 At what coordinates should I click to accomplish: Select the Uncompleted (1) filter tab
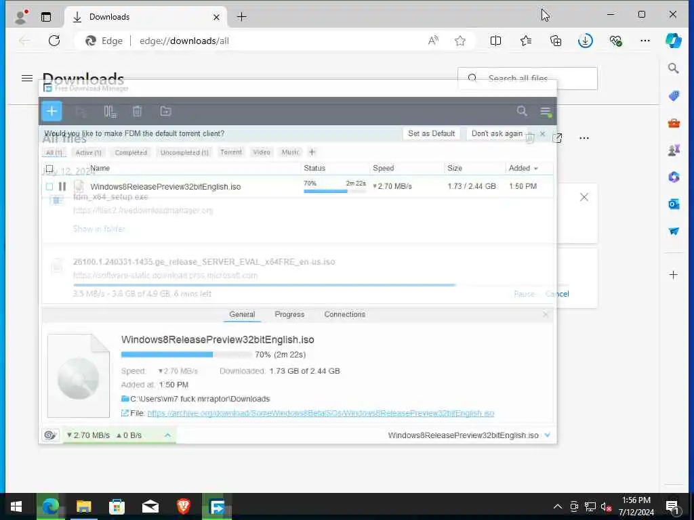click(x=184, y=152)
